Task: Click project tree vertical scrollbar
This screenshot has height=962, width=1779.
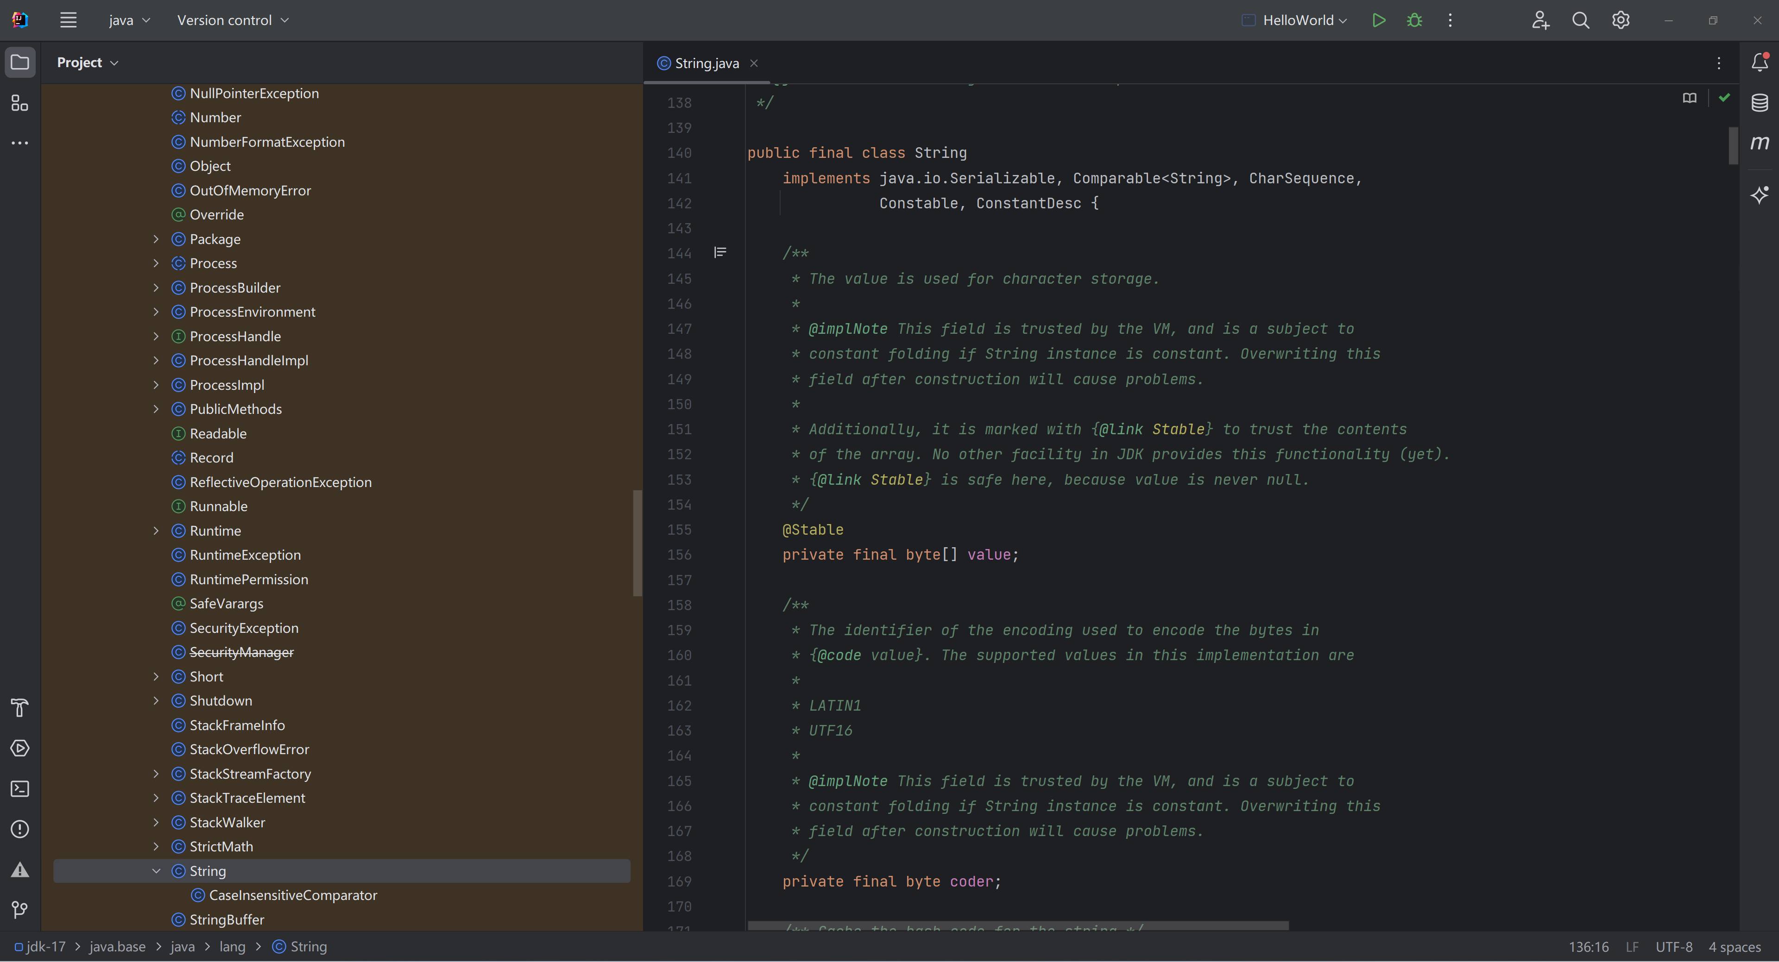Action: (x=637, y=543)
